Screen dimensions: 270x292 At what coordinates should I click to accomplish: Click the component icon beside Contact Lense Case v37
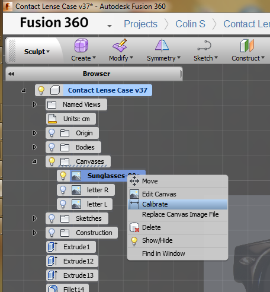click(55, 90)
